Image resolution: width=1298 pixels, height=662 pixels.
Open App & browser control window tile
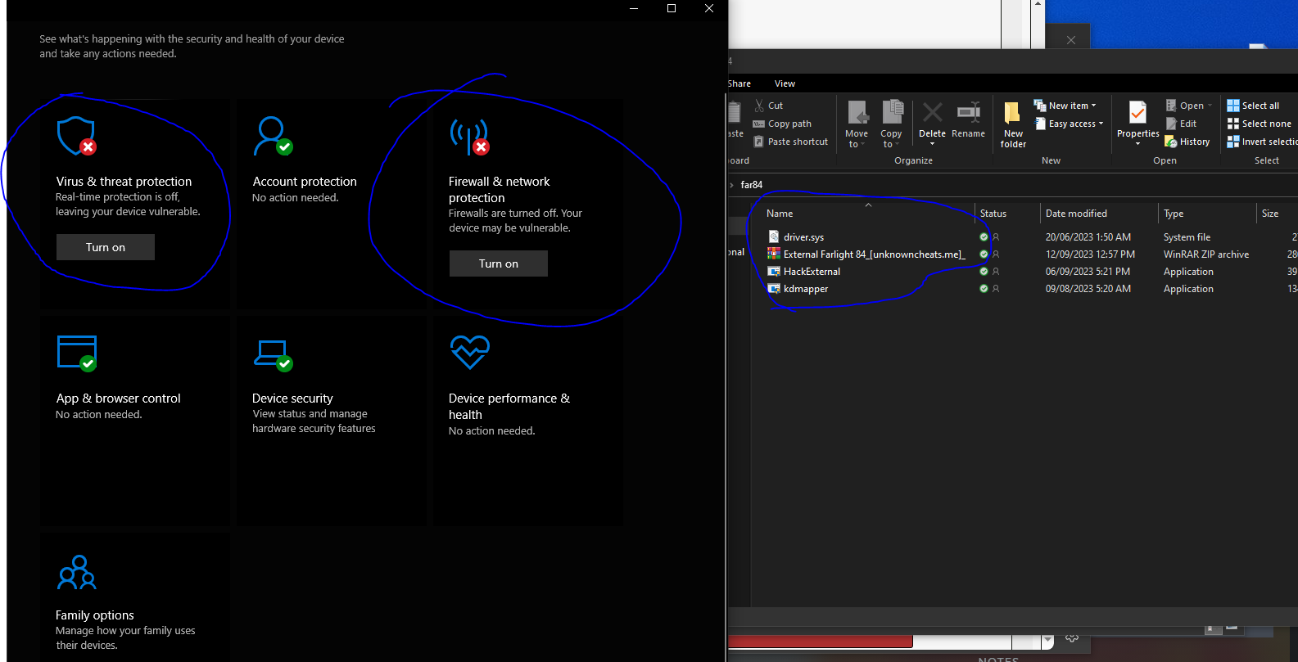[x=135, y=421]
